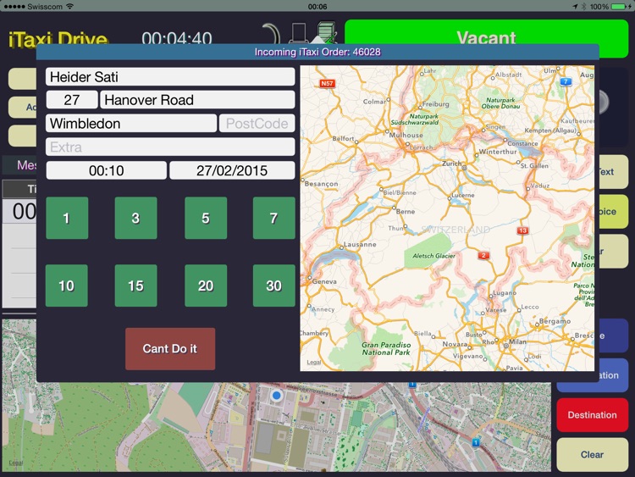
Task: Click the red 2 route marker on map
Action: tap(483, 255)
